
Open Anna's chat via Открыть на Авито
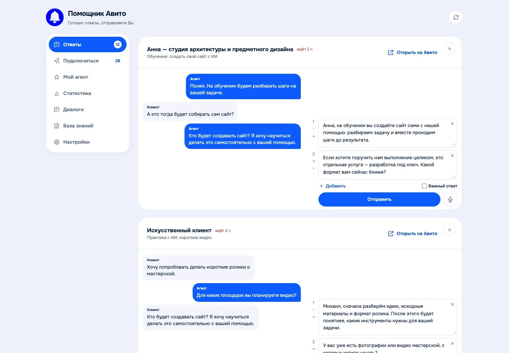413,52
